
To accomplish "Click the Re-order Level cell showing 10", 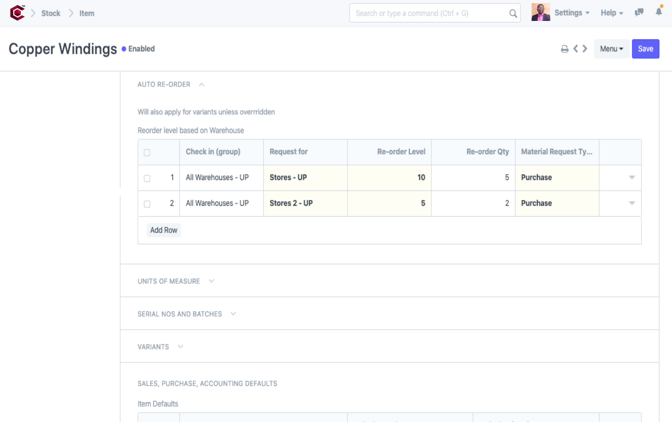I will pyautogui.click(x=389, y=177).
